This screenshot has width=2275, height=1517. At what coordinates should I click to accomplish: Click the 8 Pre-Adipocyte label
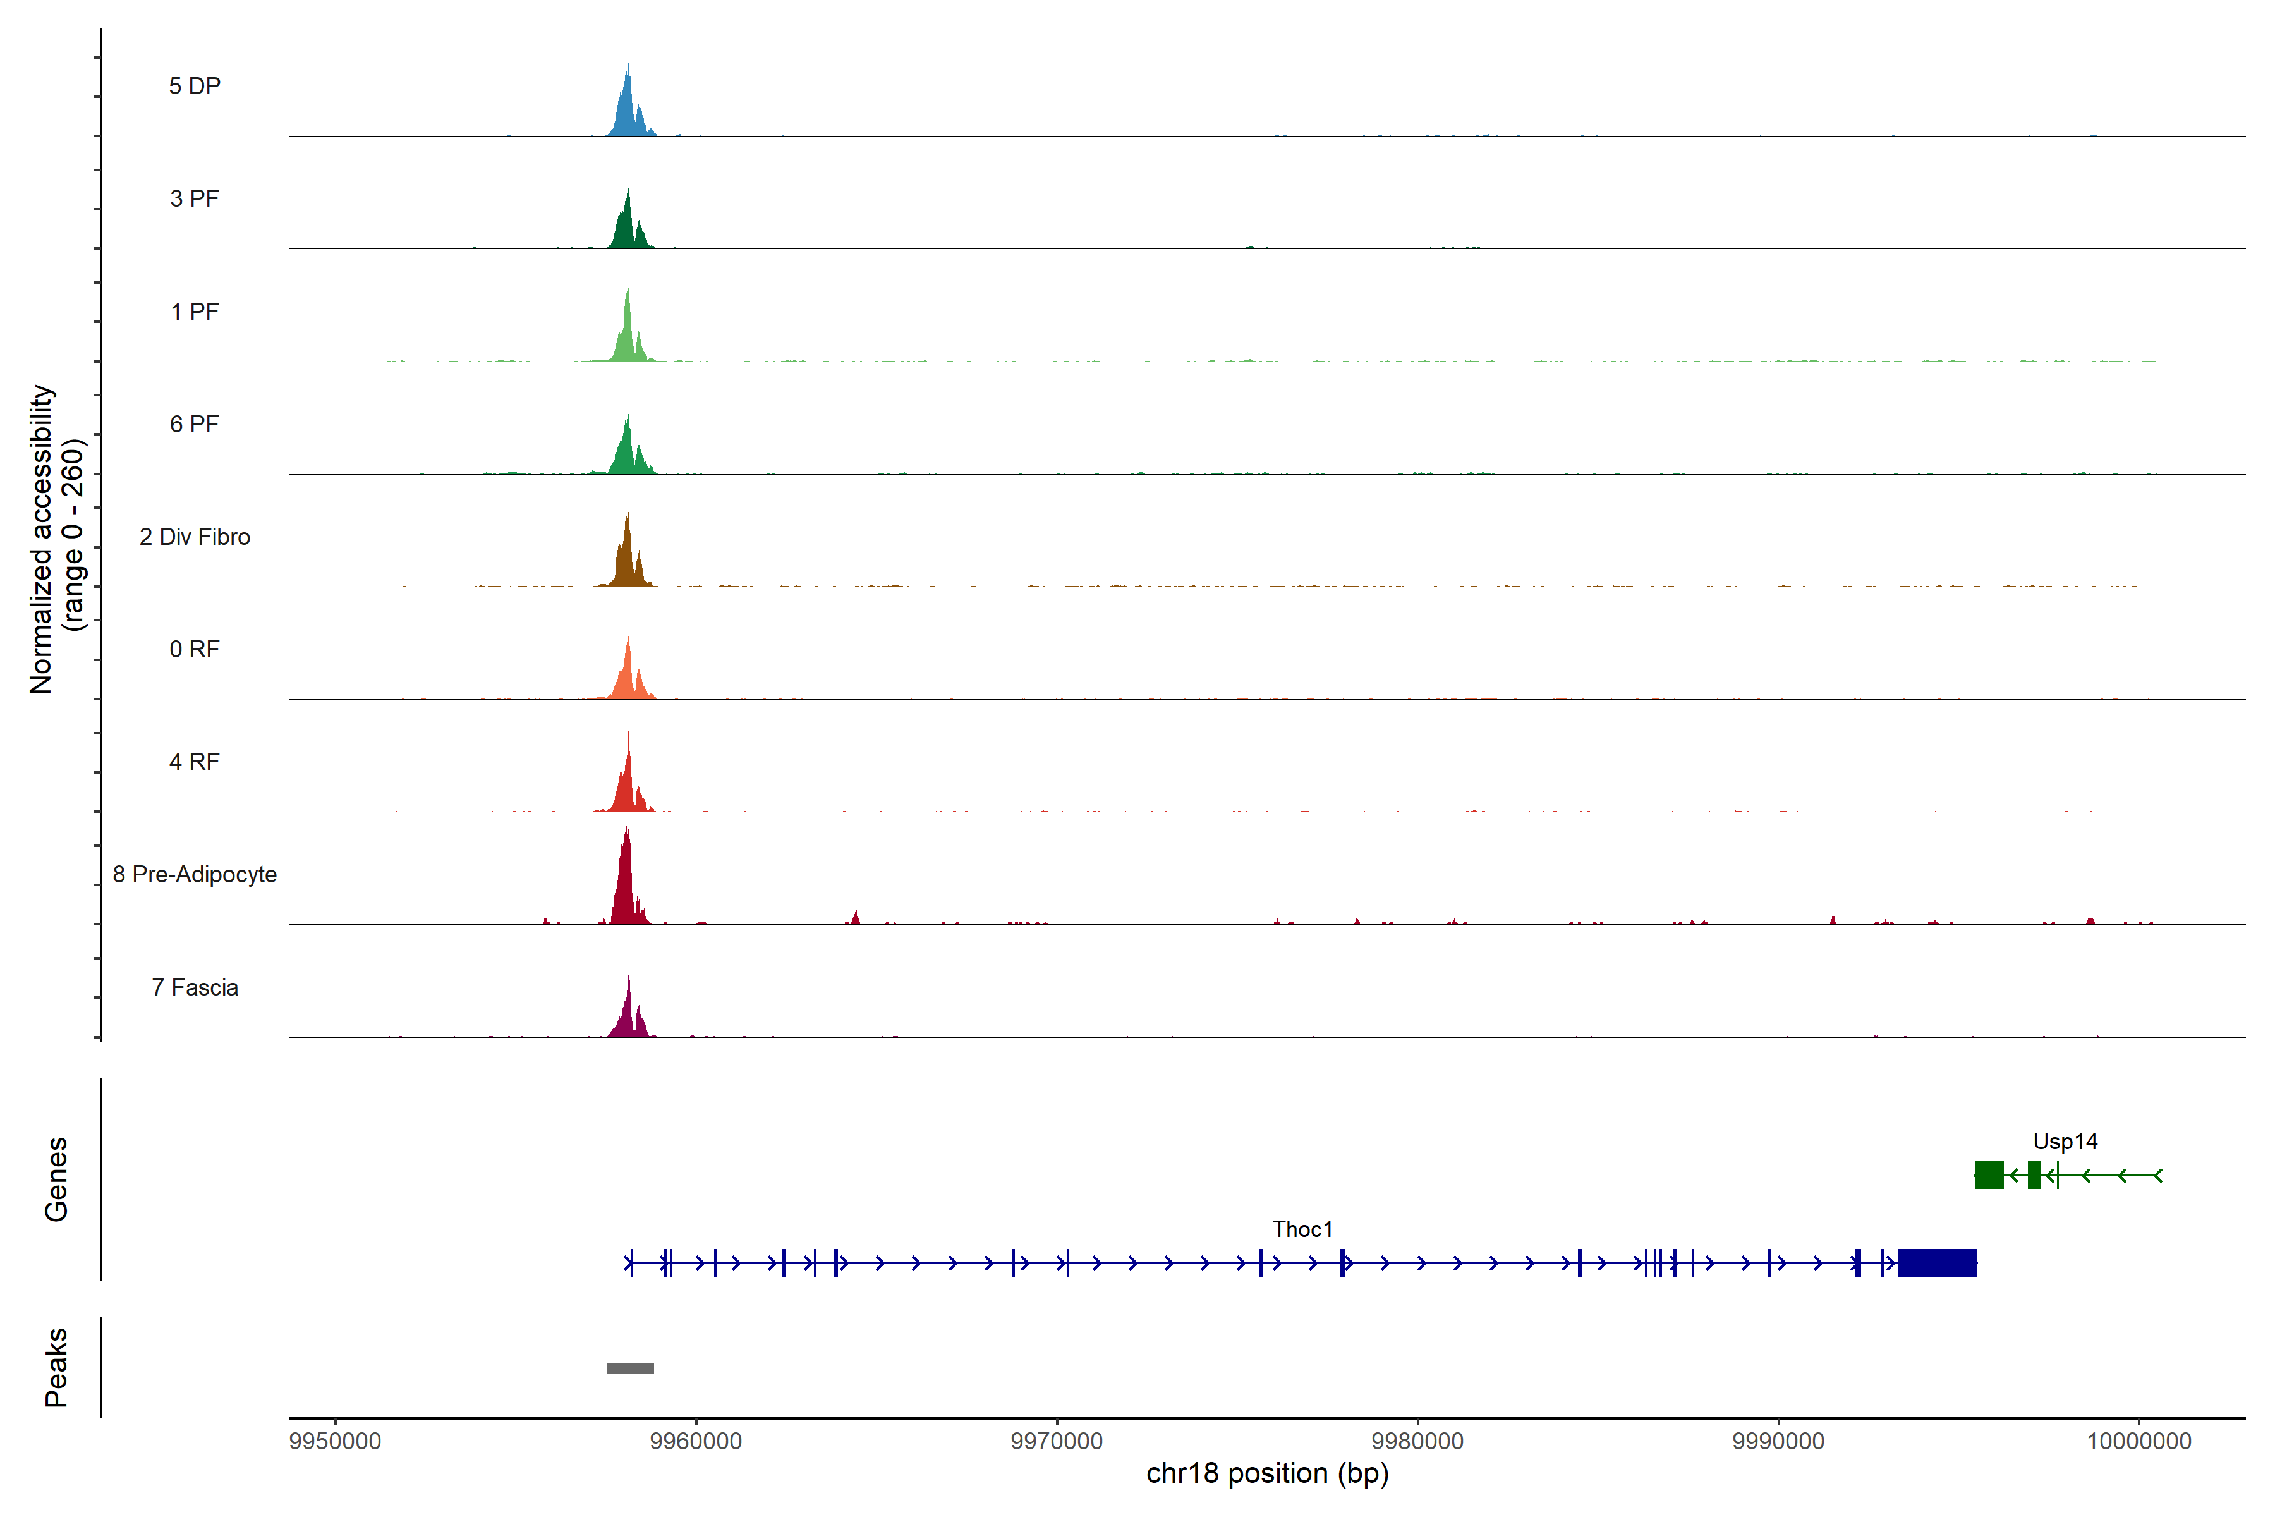pos(195,875)
